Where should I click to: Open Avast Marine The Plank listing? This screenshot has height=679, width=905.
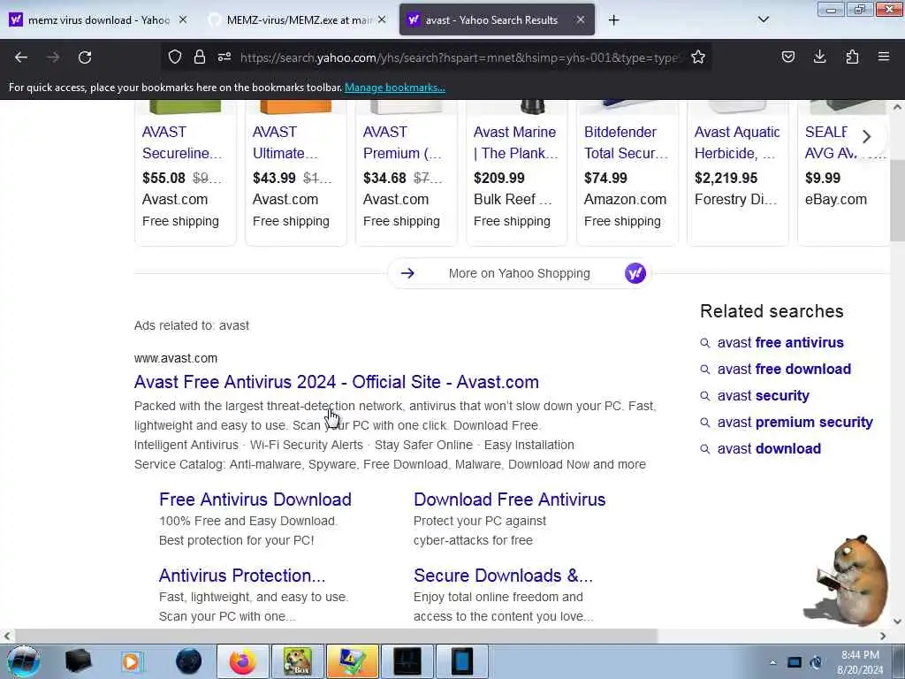tap(515, 142)
